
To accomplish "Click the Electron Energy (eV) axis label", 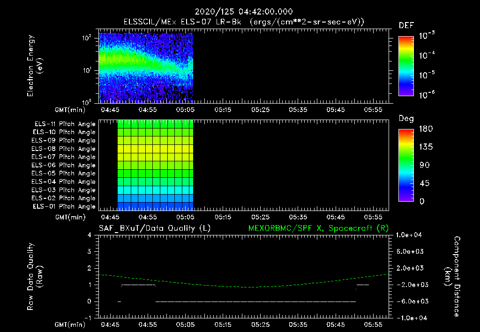I will click(35, 66).
